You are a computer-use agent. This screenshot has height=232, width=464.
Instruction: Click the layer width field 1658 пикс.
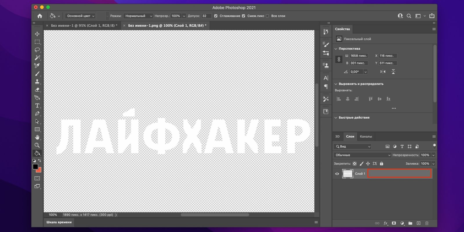pyautogui.click(x=359, y=56)
